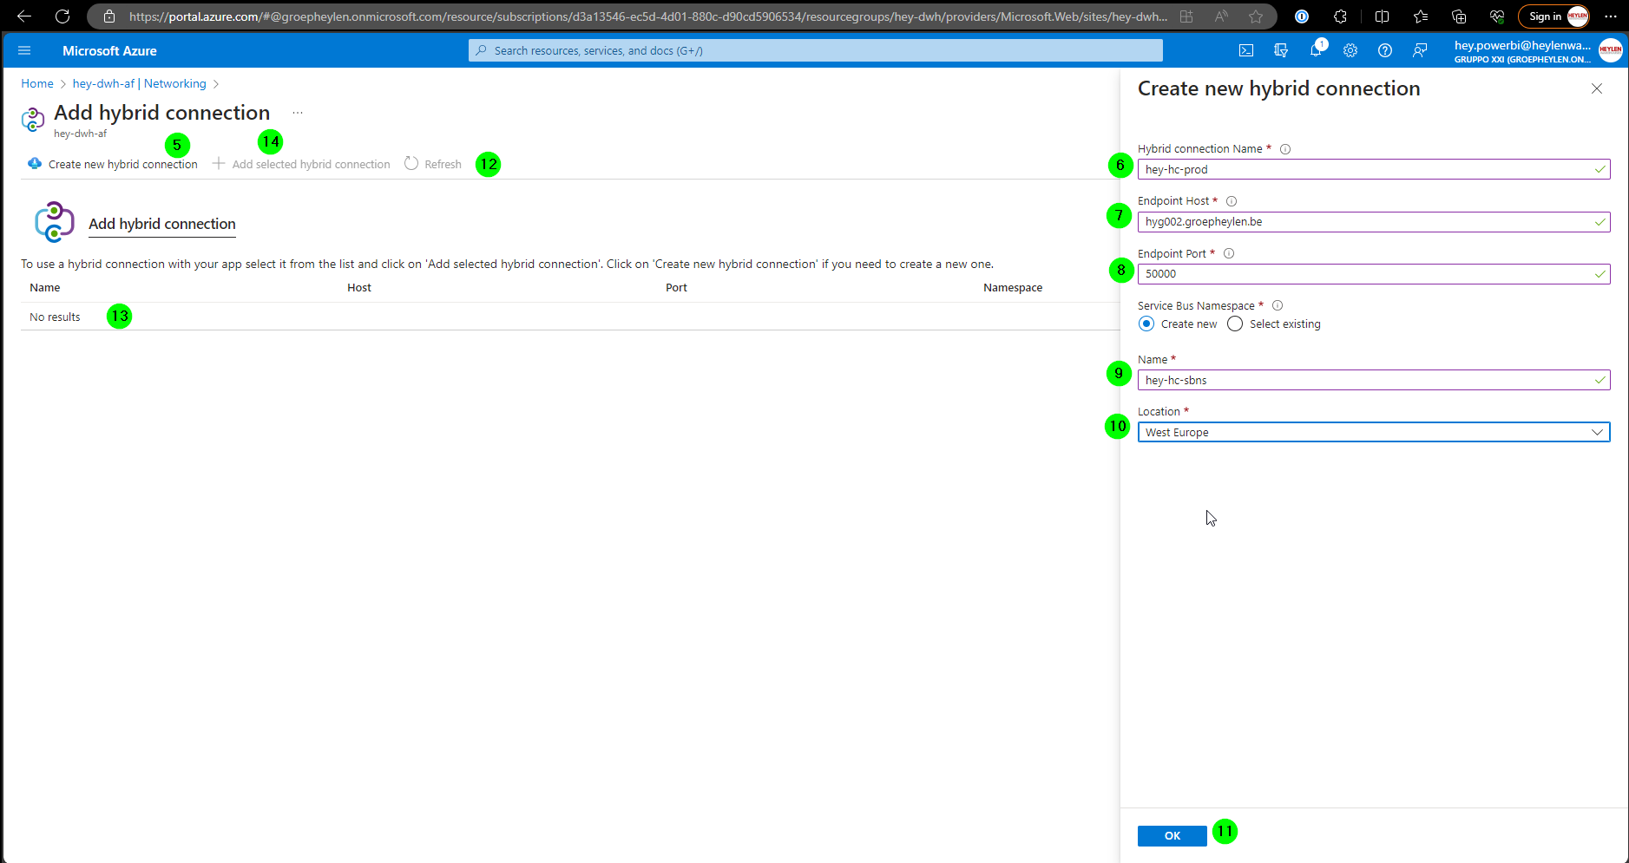Expand the Location dropdown showing West Europe
This screenshot has width=1629, height=863.
(x=1374, y=432)
